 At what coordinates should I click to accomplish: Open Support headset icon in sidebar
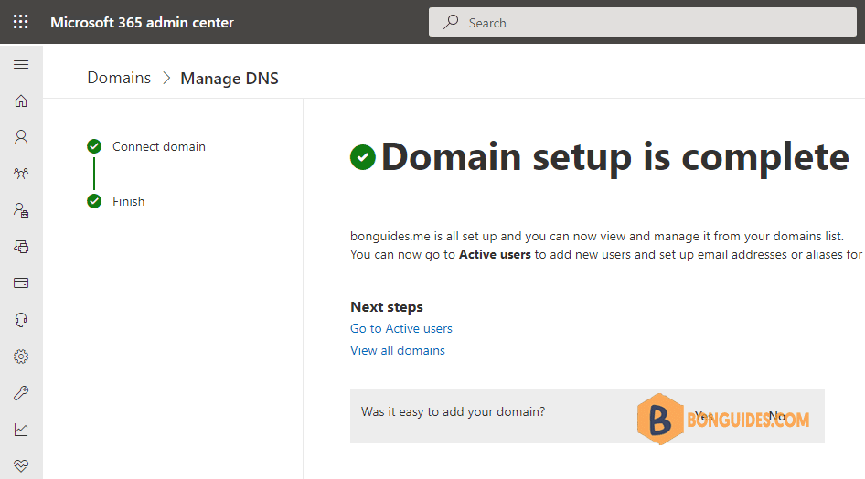click(x=21, y=320)
